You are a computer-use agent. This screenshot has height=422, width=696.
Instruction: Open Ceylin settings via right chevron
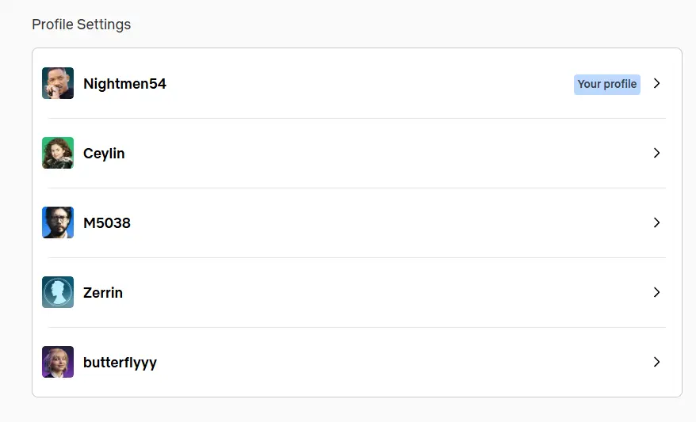(656, 153)
